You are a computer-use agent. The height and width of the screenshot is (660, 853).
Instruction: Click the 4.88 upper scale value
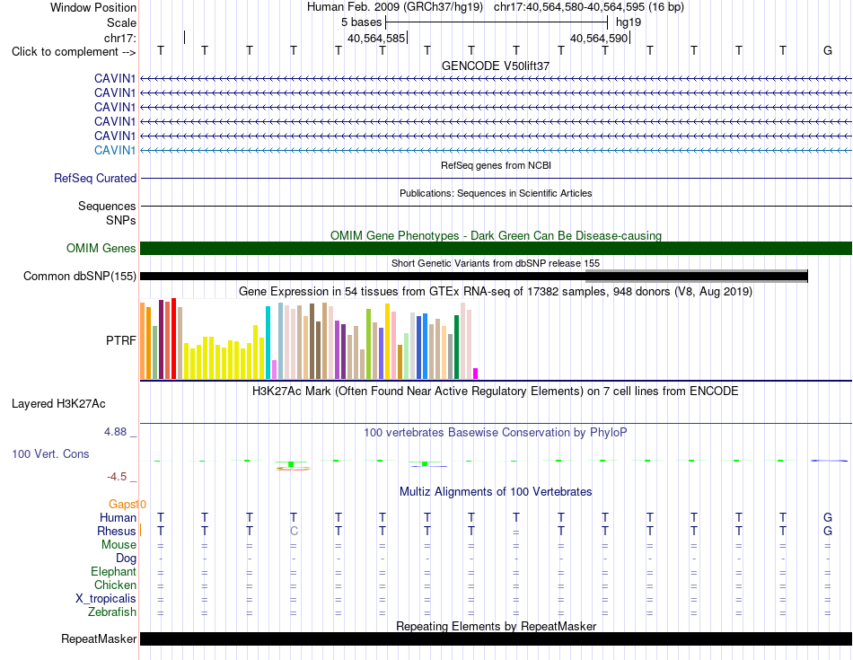(x=115, y=432)
